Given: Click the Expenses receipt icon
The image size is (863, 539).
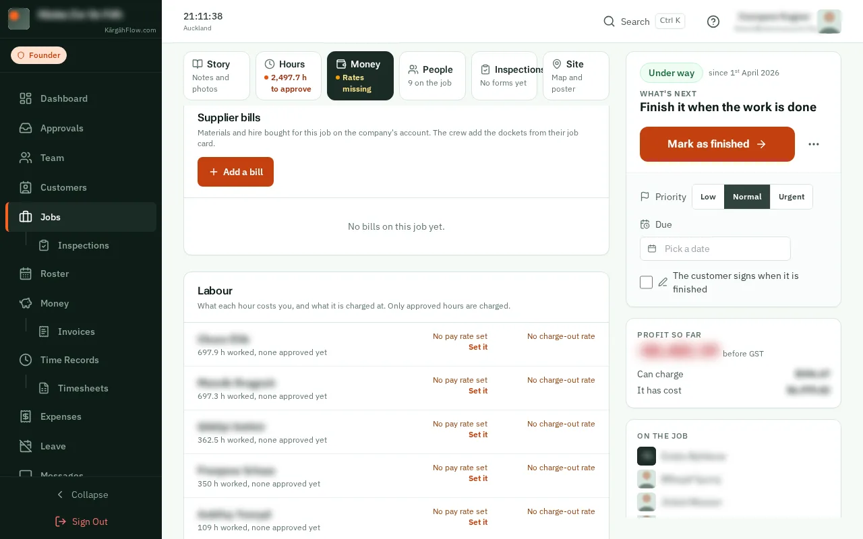Looking at the screenshot, I should pos(26,416).
